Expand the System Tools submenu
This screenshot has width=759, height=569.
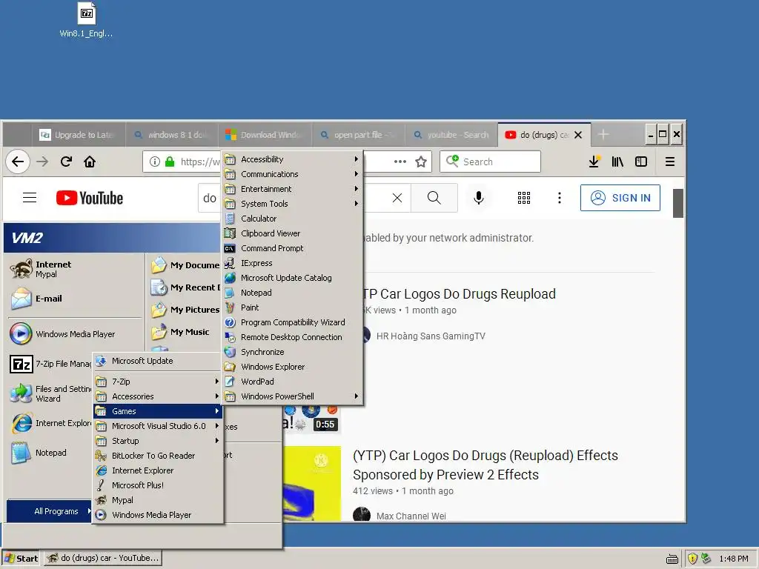pyautogui.click(x=292, y=204)
